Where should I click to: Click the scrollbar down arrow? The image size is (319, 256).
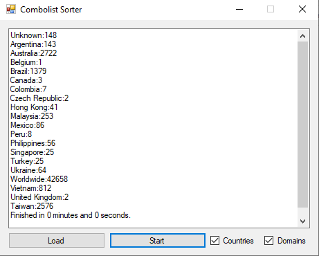tap(303, 221)
